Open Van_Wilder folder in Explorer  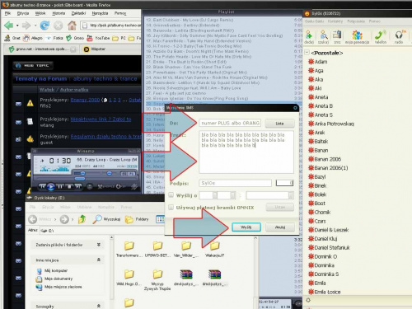tap(186, 249)
